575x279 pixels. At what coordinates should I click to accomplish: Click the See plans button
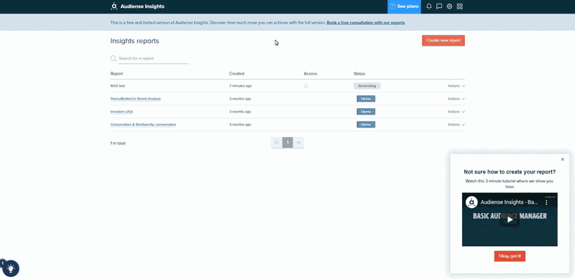click(x=404, y=6)
